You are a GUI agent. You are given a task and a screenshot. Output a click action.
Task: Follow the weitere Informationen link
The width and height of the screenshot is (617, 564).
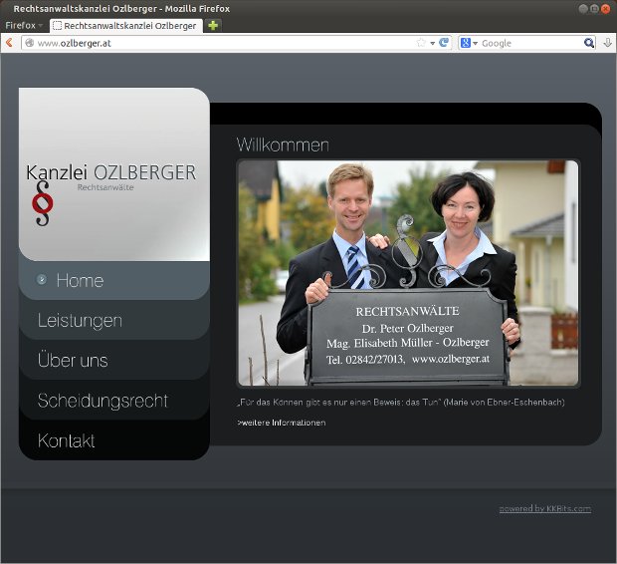282,423
